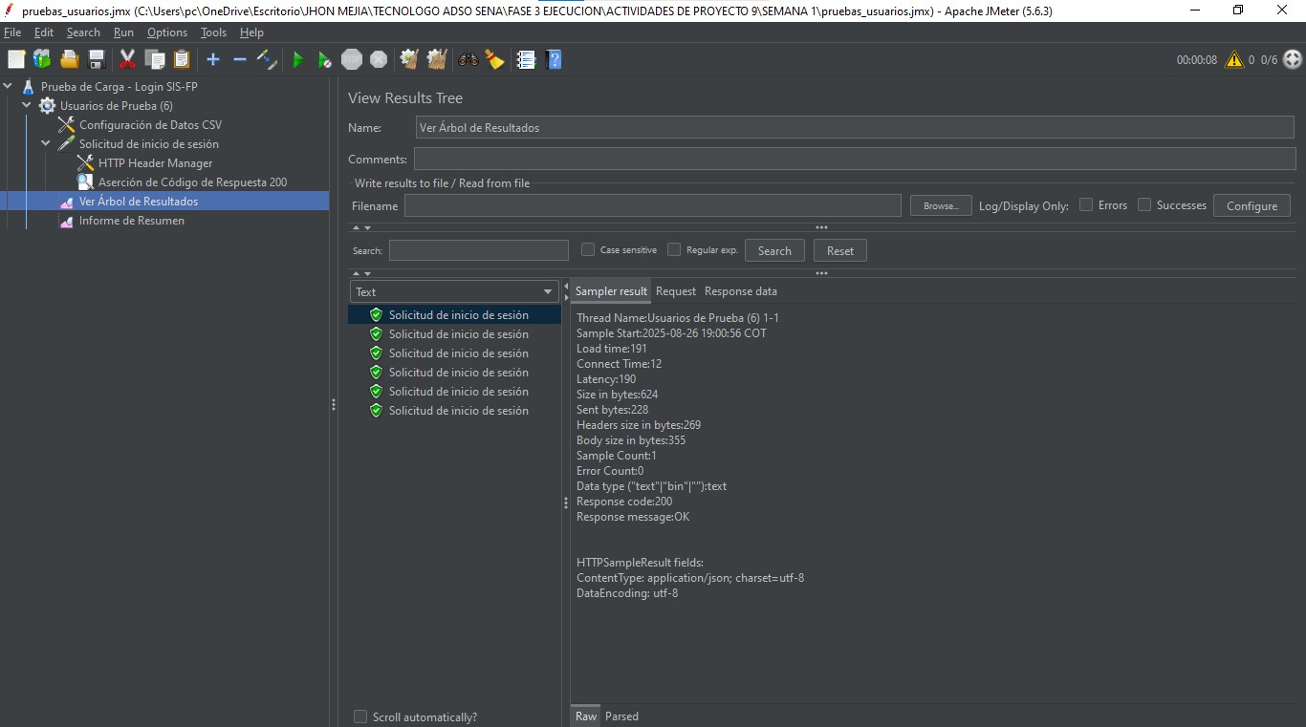This screenshot has height=727, width=1306.
Task: Open Help with the question mark icon
Action: (553, 59)
